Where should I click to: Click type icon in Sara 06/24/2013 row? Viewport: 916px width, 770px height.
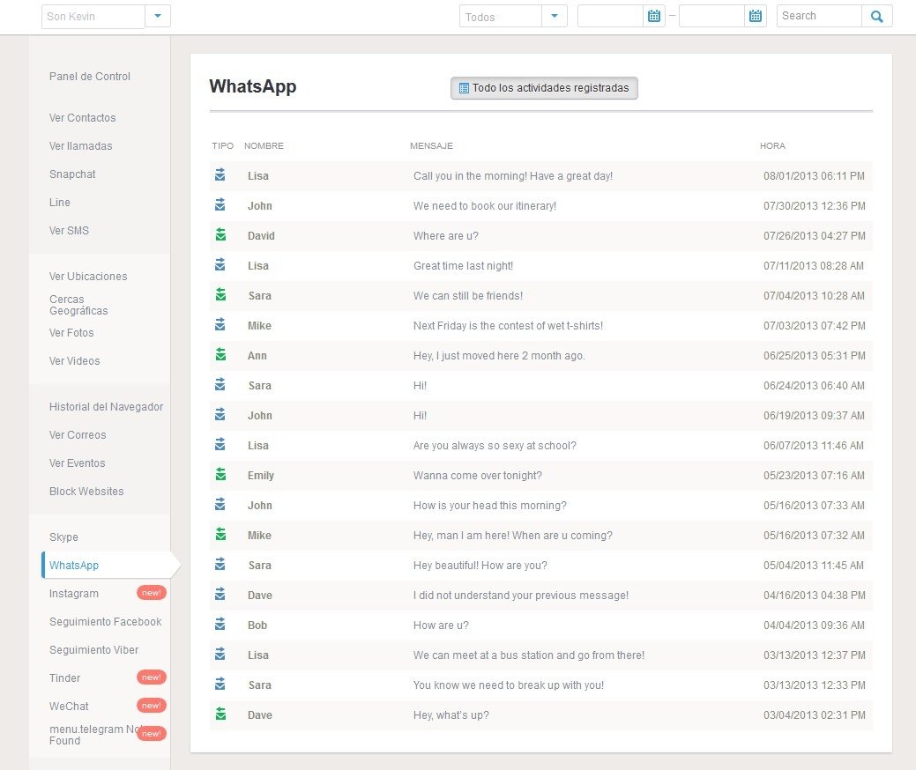coord(220,384)
